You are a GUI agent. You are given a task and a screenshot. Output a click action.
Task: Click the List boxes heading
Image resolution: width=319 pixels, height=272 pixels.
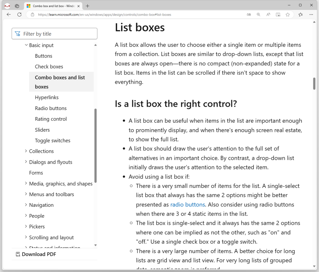[140, 27]
